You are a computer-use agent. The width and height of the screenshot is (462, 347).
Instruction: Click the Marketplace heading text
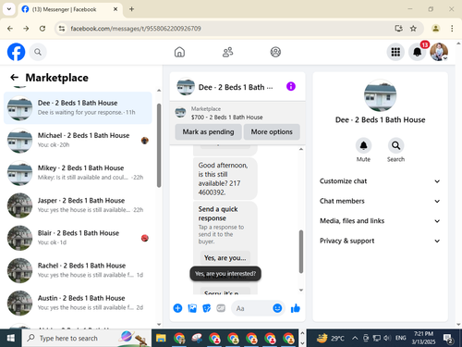(x=57, y=78)
